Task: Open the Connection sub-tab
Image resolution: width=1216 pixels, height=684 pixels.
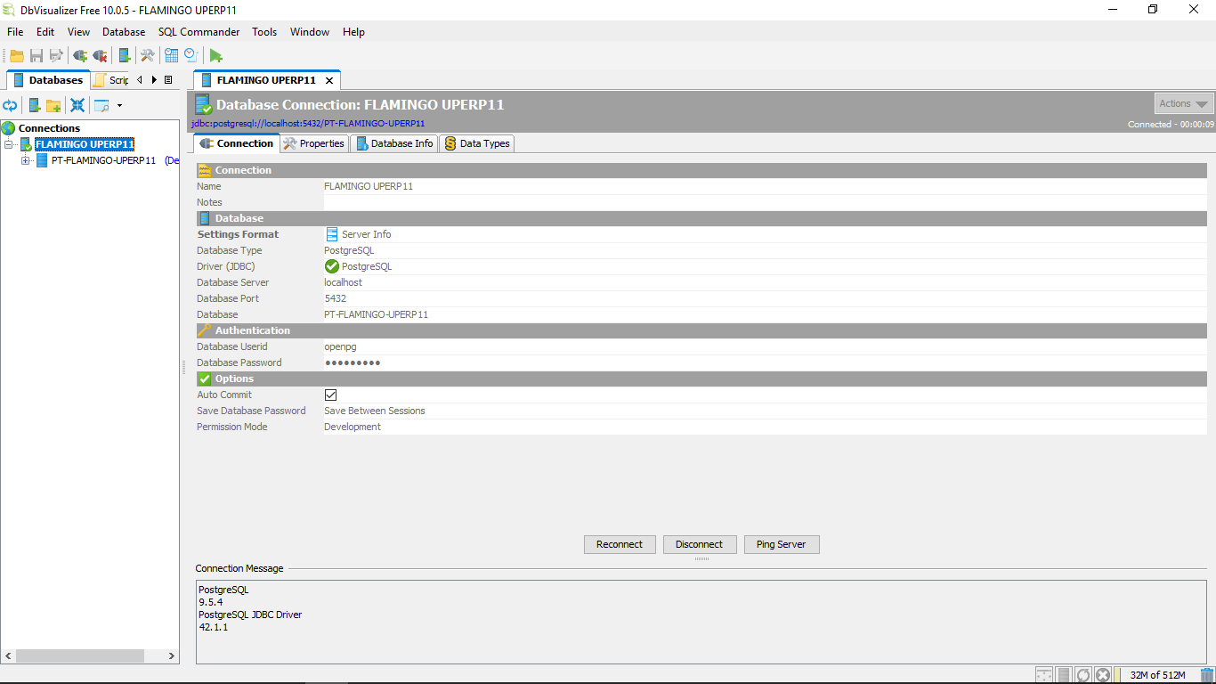Action: click(237, 143)
